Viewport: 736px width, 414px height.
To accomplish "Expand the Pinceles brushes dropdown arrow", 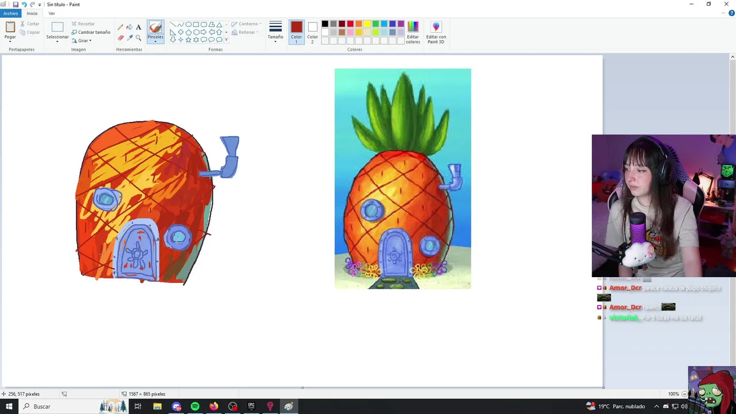I will (155, 42).
